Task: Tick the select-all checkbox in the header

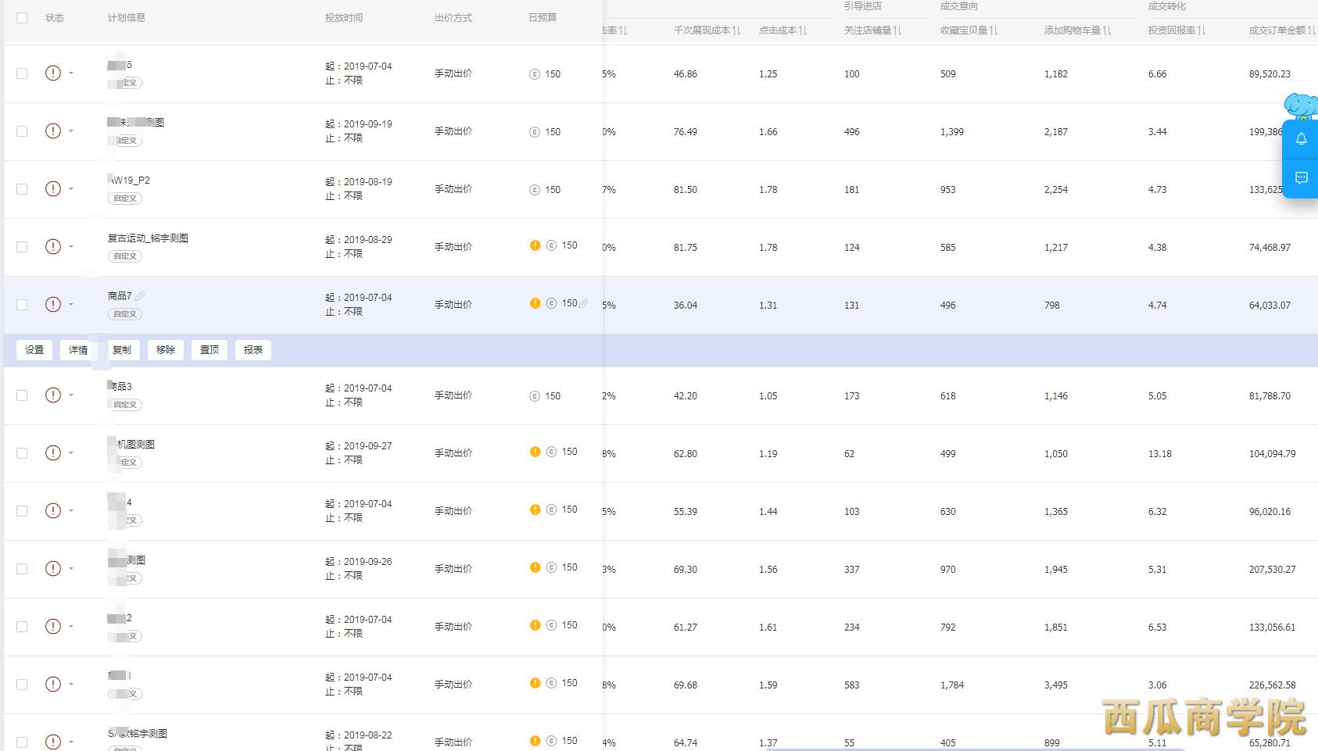Action: 22,18
